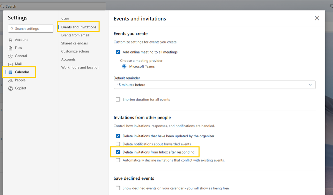Select the Files settings icon

tap(10, 48)
